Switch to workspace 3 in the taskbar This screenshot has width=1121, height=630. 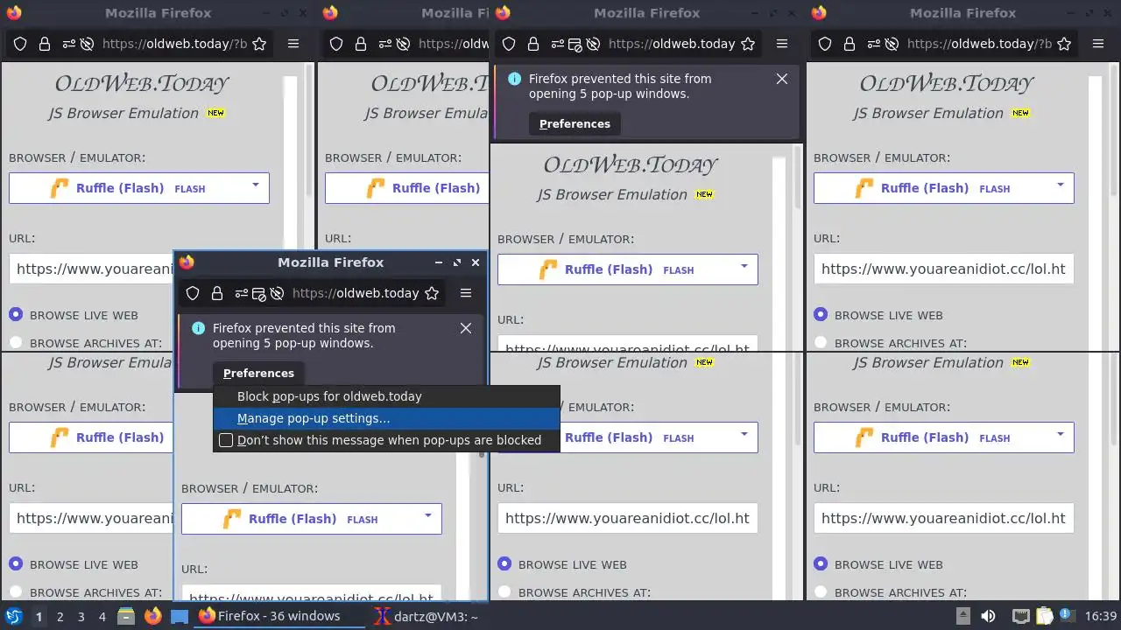coord(81,616)
